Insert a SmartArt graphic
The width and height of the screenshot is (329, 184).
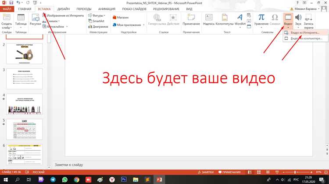(x=97, y=21)
